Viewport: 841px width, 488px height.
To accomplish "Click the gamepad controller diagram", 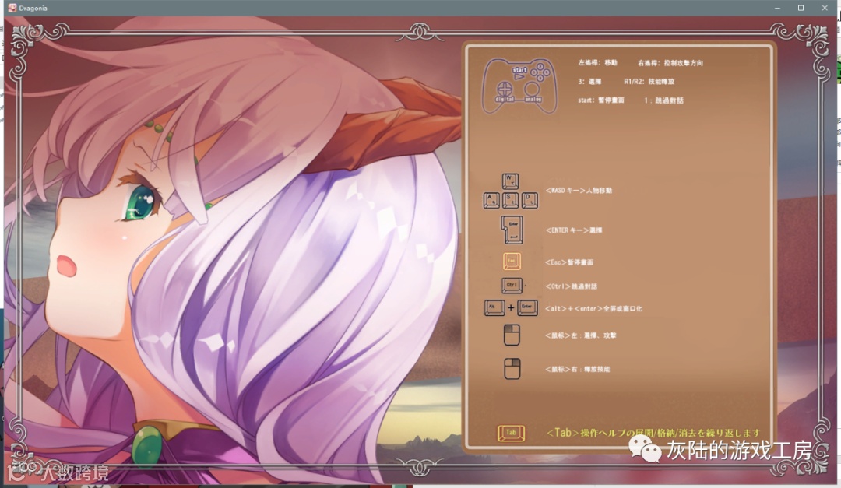I will coord(519,86).
